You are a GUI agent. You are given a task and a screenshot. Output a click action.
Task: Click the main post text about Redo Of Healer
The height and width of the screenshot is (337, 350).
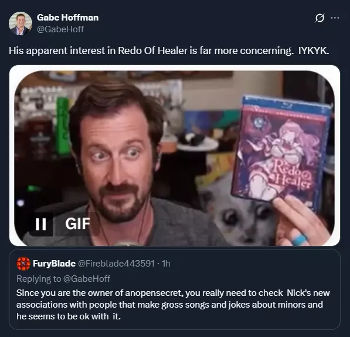coord(169,50)
